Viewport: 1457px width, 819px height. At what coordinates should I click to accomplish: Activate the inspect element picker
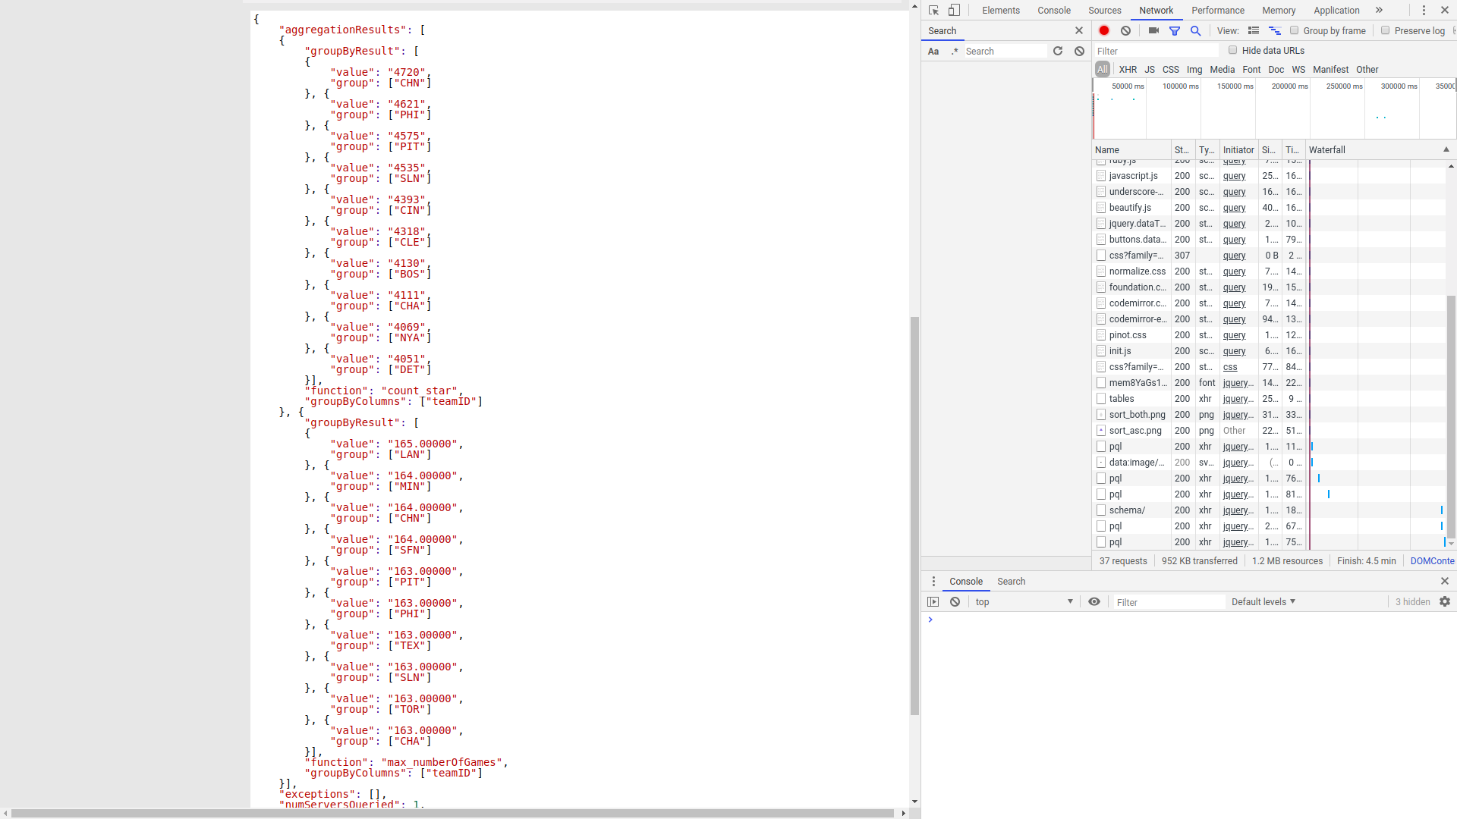[x=934, y=11]
